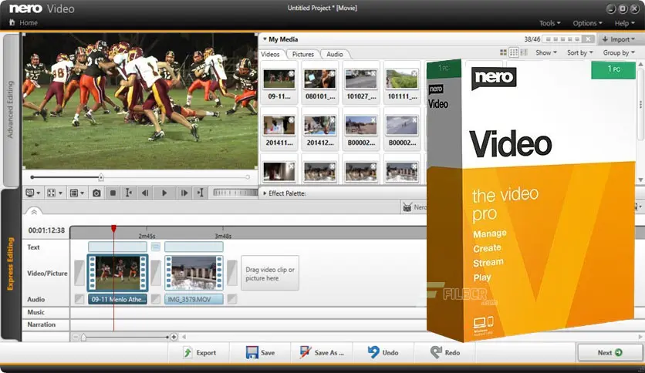Click the Export button
The image size is (645, 373).
(x=199, y=352)
